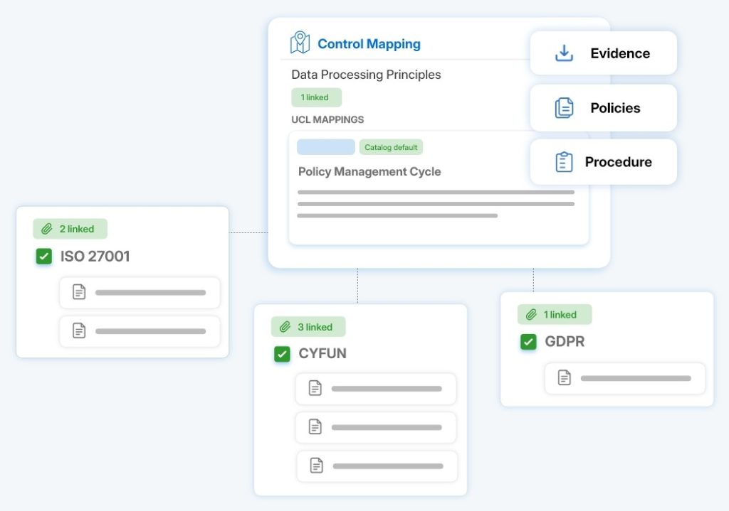Image resolution: width=729 pixels, height=511 pixels.
Task: Click the Control Mapping map-pin icon
Action: [x=300, y=43]
